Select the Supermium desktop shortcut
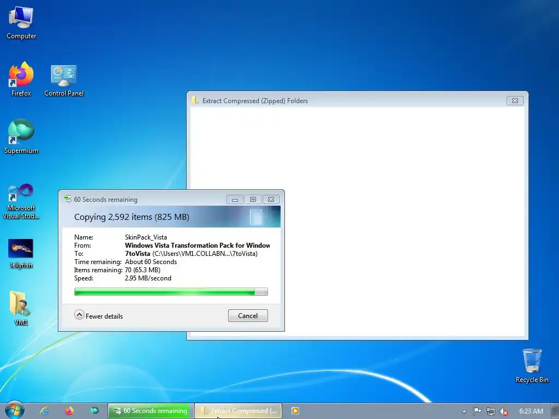 [x=21, y=136]
